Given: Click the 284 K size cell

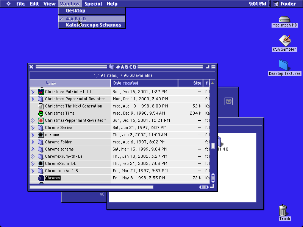Looking at the screenshot, I should coord(195,113).
